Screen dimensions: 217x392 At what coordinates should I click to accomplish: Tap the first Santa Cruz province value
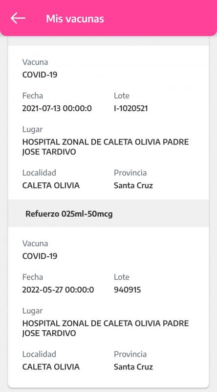133,186
